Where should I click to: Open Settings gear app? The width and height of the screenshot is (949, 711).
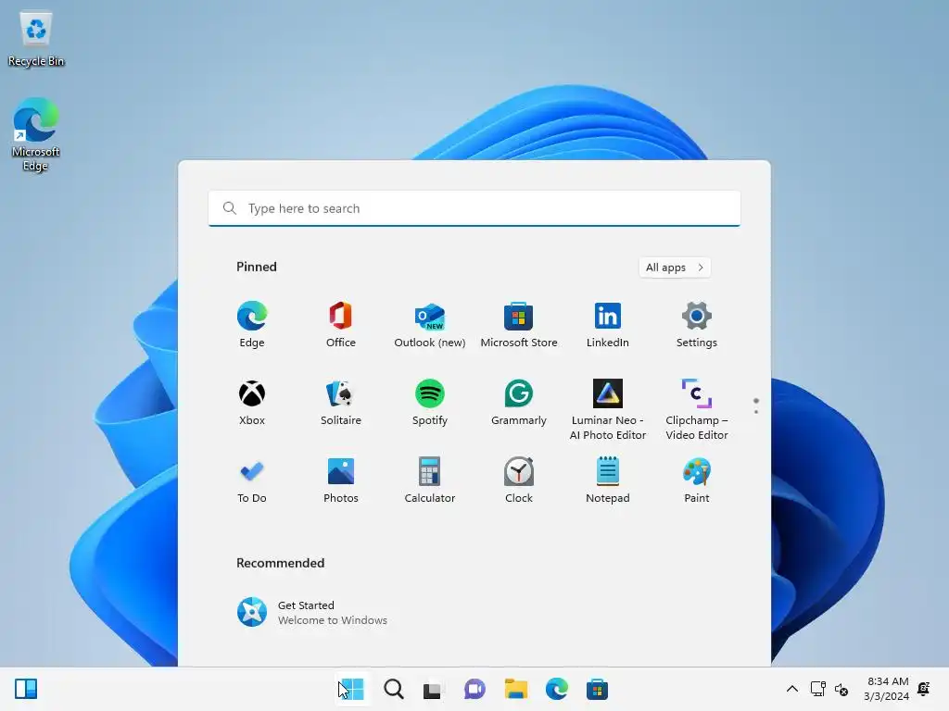click(x=697, y=325)
